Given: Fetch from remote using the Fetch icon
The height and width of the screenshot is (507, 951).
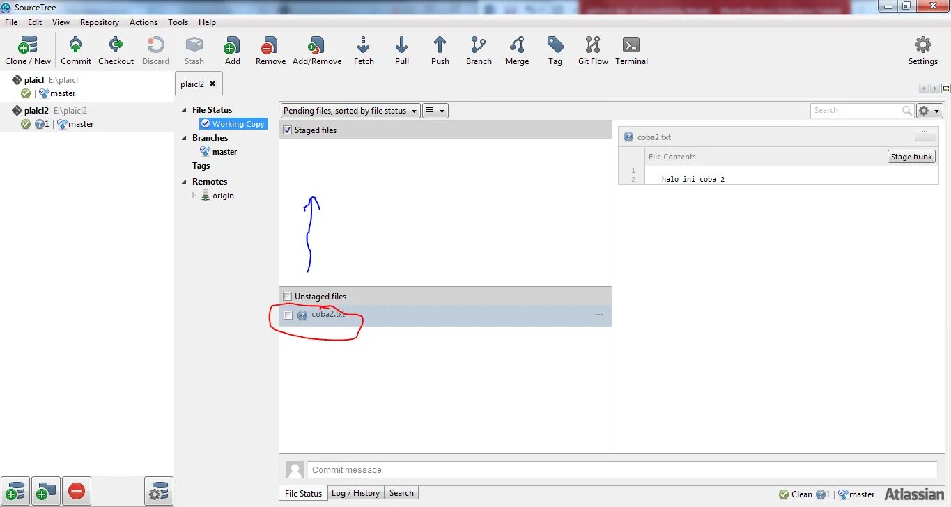Looking at the screenshot, I should [x=364, y=50].
